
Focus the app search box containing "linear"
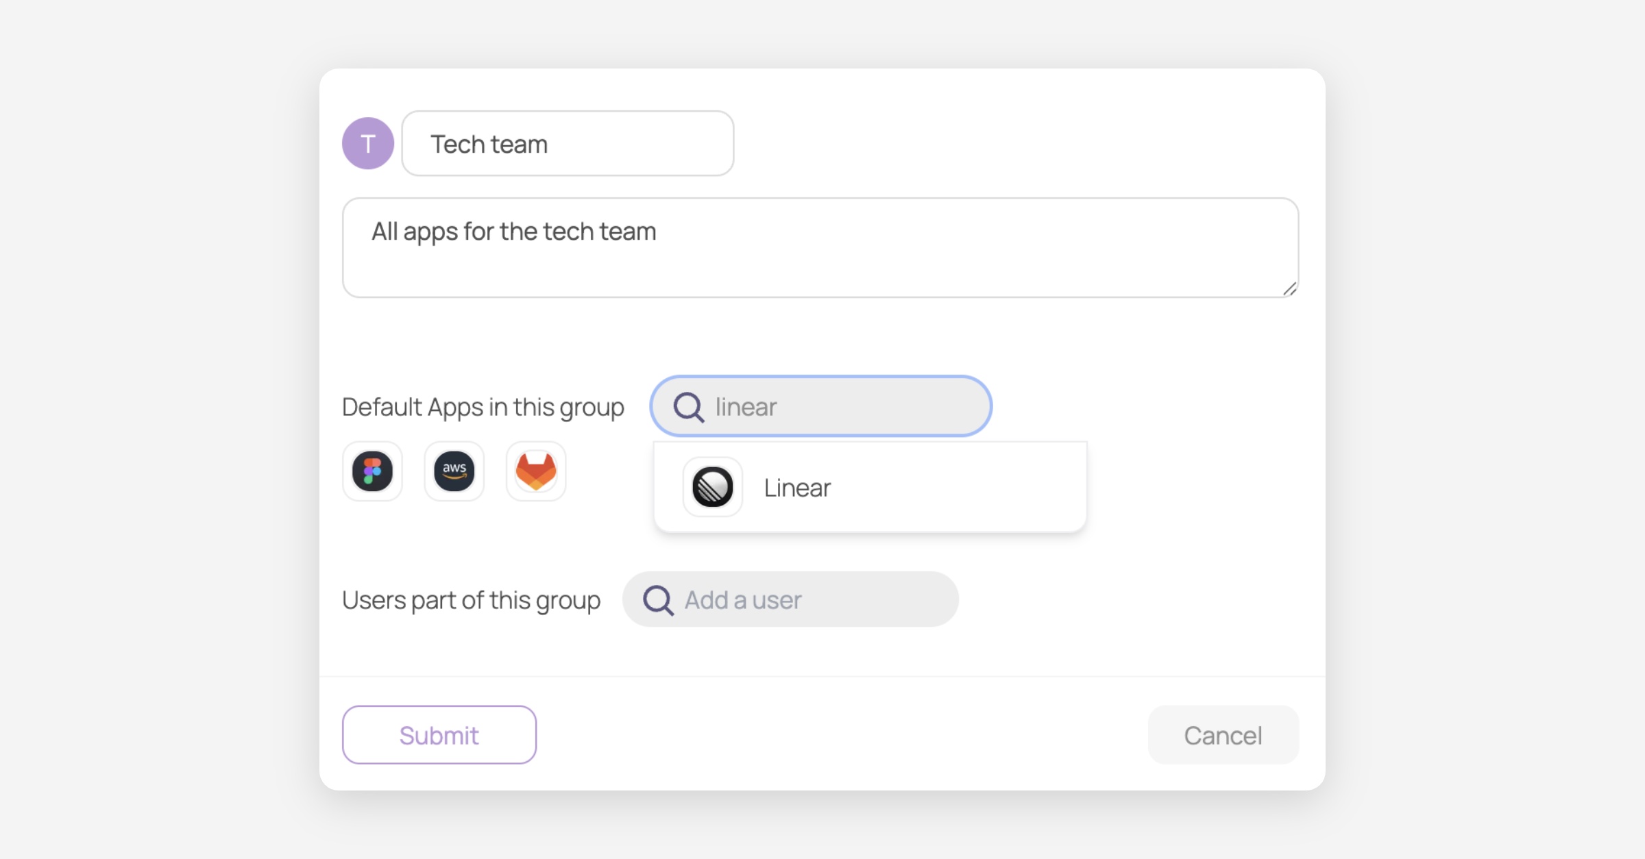click(850, 407)
